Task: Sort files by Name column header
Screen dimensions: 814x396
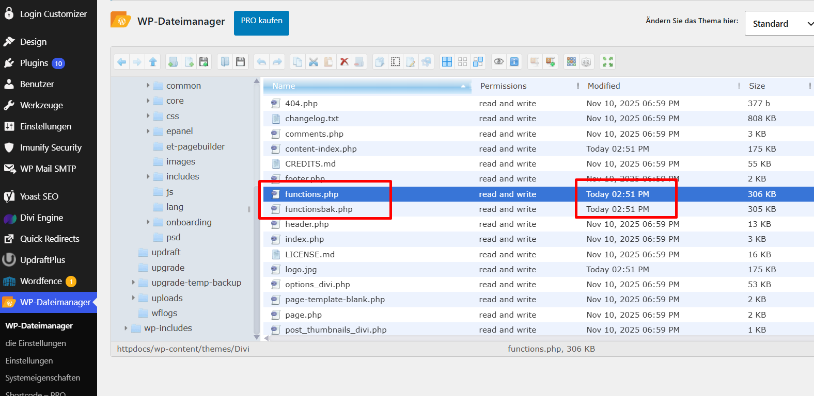Action: (x=367, y=86)
